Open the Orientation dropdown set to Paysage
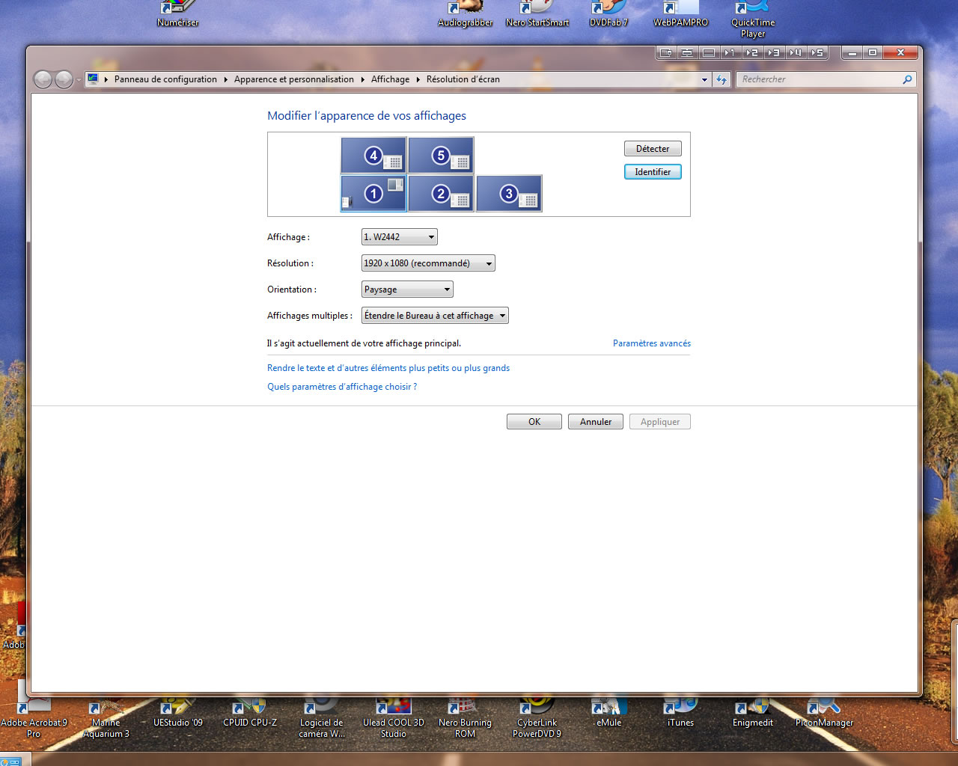 click(407, 289)
